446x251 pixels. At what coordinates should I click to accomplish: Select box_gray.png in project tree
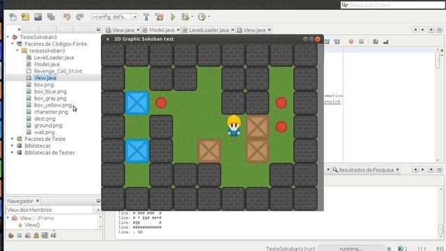click(x=50, y=98)
